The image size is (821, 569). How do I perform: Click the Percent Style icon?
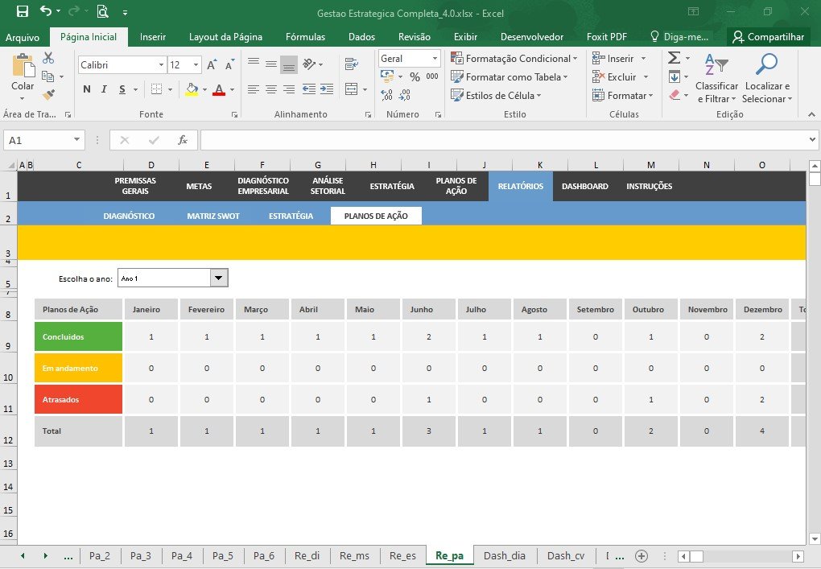click(x=415, y=77)
